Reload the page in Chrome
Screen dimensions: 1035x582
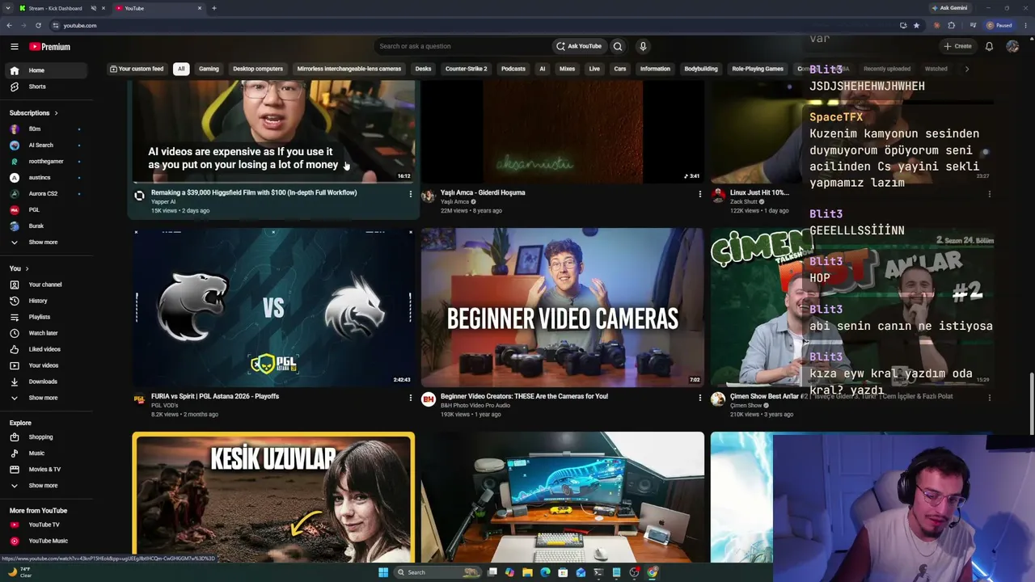coord(38,25)
